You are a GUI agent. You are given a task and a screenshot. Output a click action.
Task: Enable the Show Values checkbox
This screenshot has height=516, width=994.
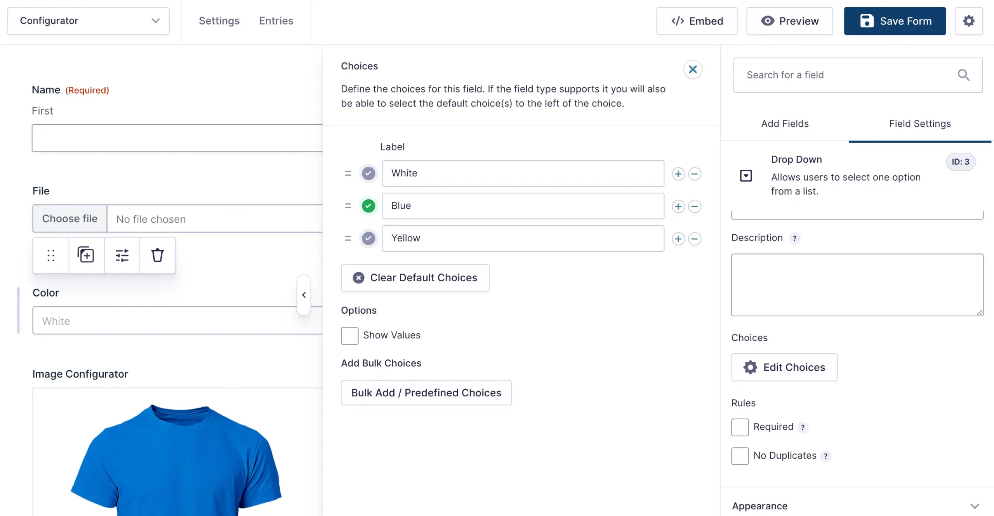349,335
